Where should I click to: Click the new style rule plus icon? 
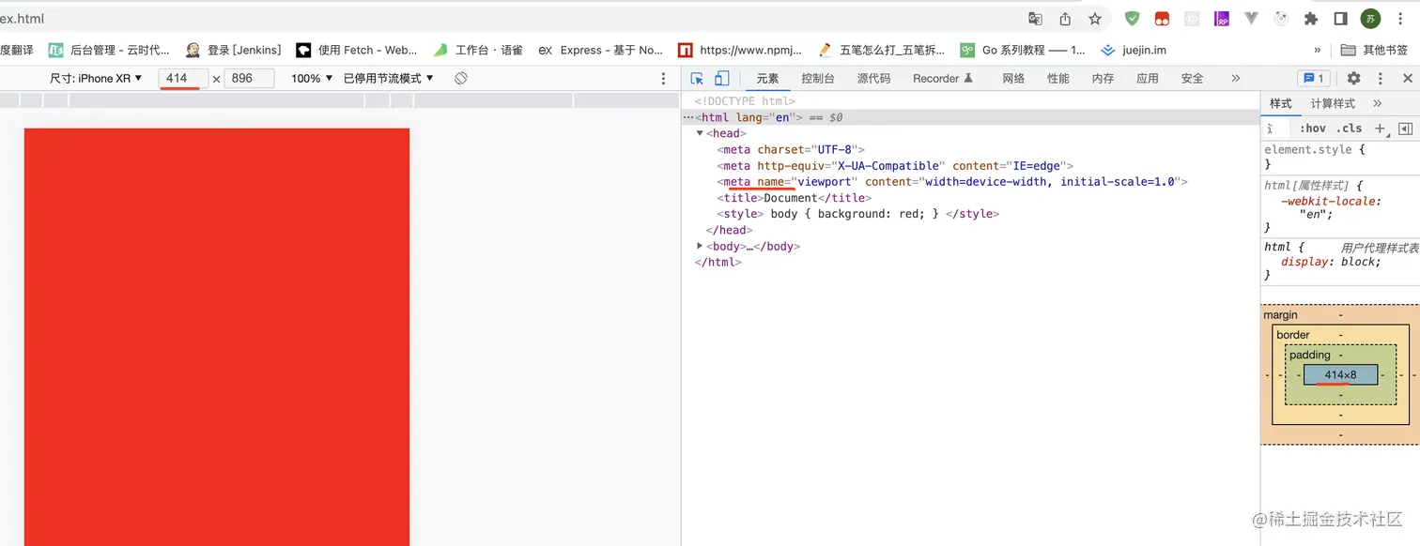pyautogui.click(x=1381, y=129)
